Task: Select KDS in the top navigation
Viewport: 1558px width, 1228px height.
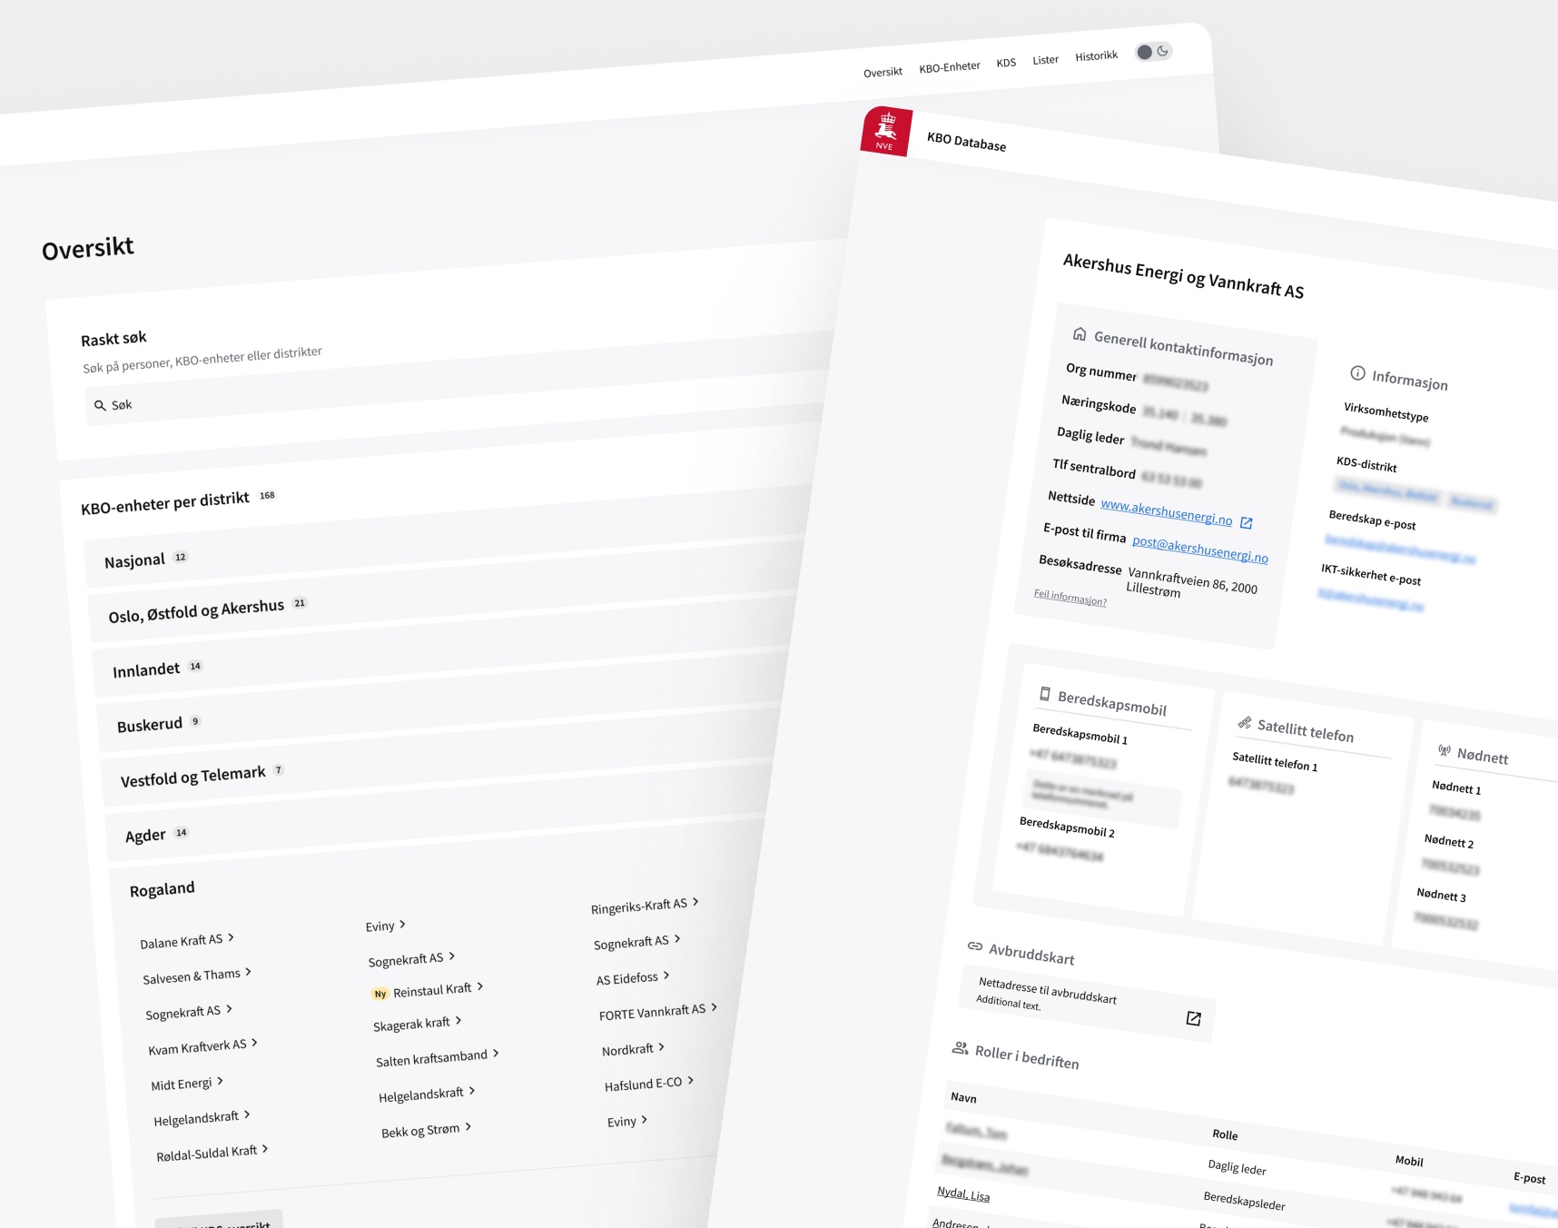Action: 1006,63
